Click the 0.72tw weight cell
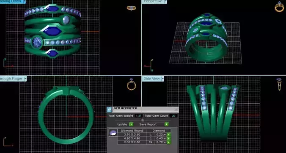The height and width of the screenshot is (153, 286). point(161,142)
